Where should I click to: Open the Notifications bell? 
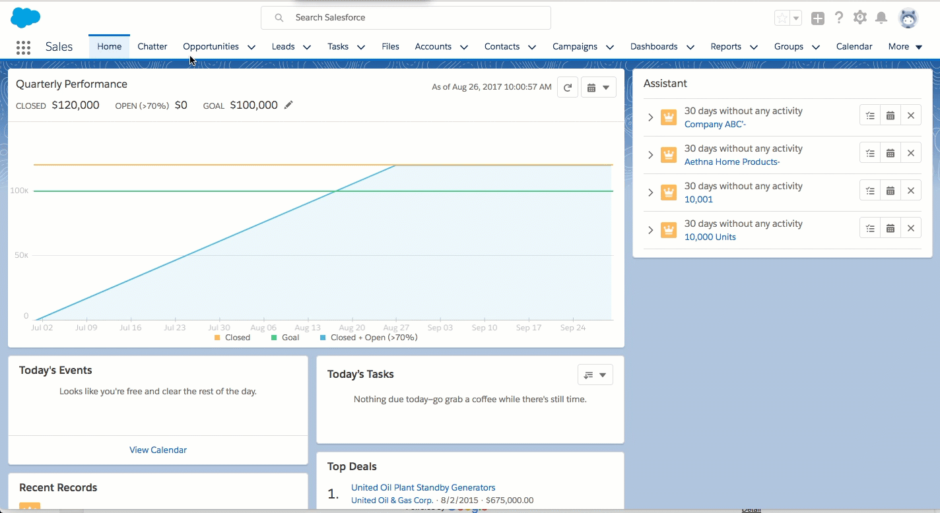point(881,18)
